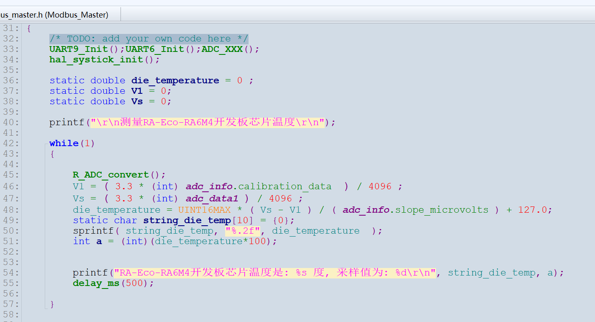Click the UINT16MAX constant
Image resolution: width=595 pixels, height=322 pixels.
204,210
